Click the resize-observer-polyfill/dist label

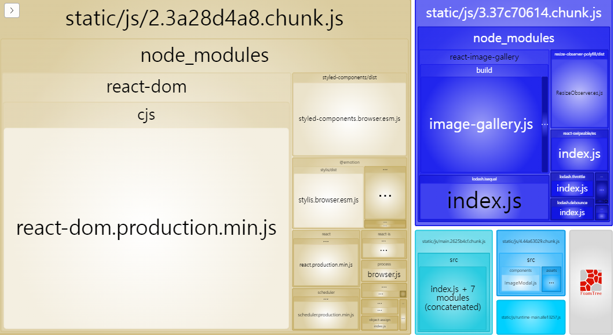tap(579, 54)
